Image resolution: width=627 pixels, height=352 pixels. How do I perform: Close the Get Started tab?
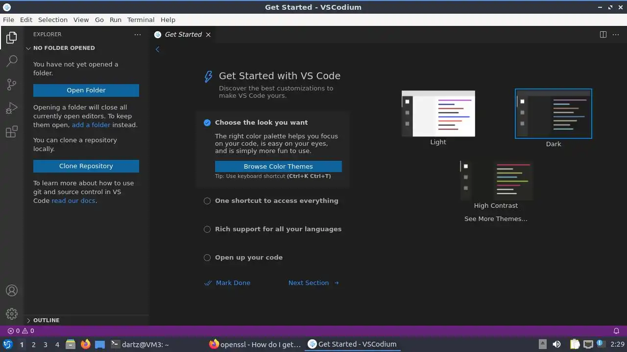click(208, 35)
